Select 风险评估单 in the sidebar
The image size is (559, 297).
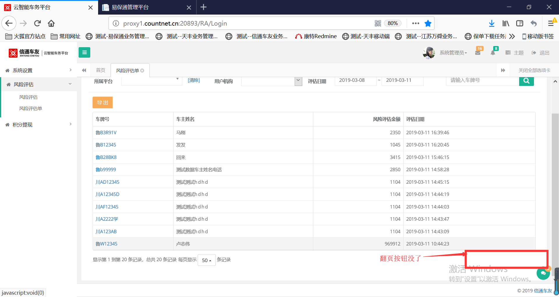point(31,108)
